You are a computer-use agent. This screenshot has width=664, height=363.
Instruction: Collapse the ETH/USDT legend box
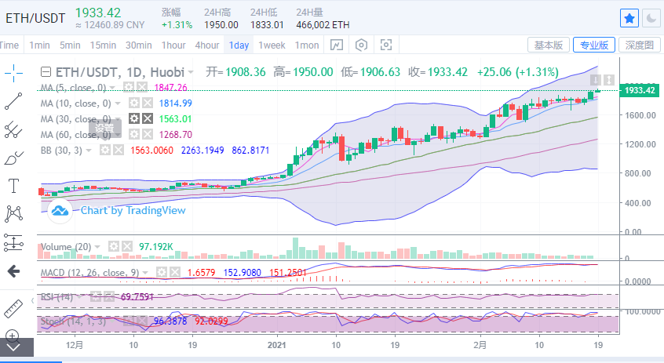click(x=46, y=72)
